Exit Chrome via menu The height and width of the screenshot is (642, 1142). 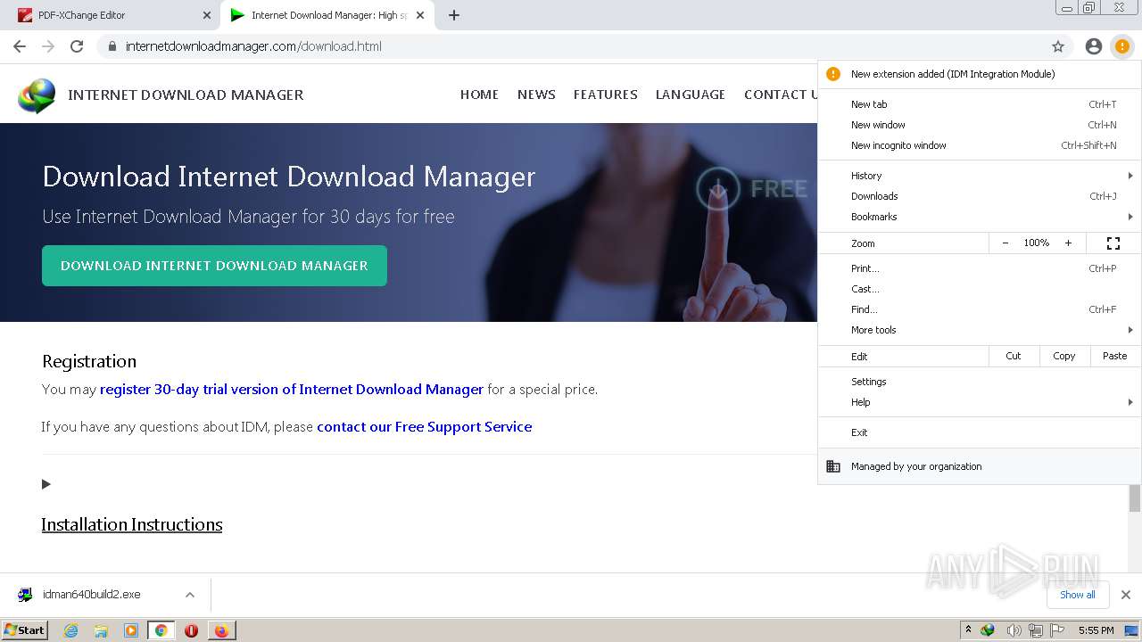980,432
